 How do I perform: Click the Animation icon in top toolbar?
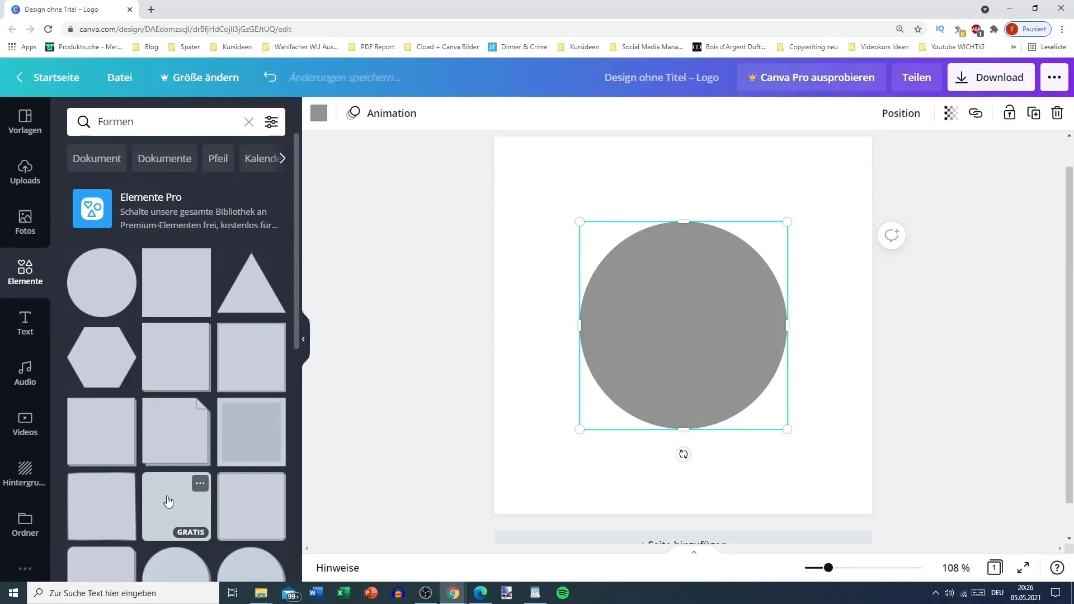(354, 113)
